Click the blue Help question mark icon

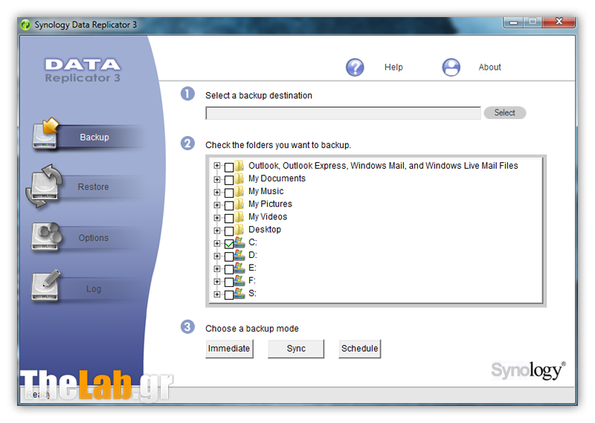tap(355, 67)
